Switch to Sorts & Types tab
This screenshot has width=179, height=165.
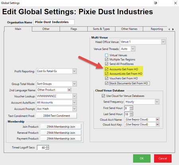click(x=101, y=29)
